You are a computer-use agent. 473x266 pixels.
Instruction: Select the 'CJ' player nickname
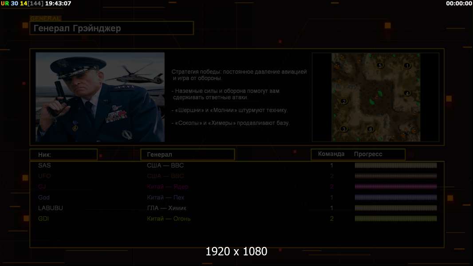[x=42, y=187]
